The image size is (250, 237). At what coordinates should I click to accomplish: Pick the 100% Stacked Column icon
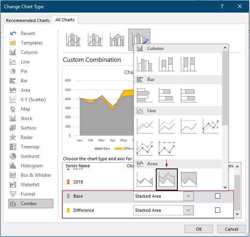pyautogui.click(x=188, y=64)
